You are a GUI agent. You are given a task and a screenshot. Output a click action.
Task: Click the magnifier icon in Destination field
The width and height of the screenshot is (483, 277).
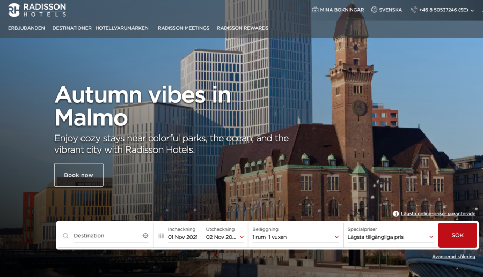tap(65, 236)
